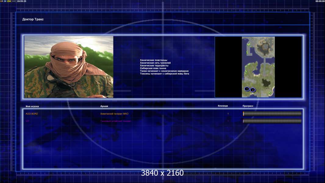
Task: Click start position marker 2 on minimap
Action: [x=253, y=90]
